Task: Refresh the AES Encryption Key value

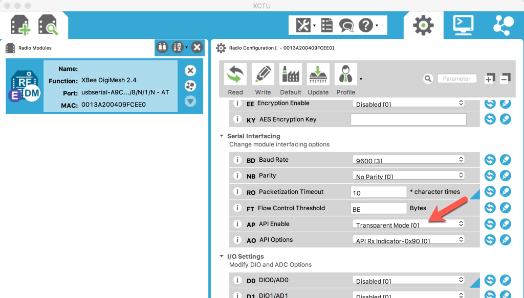Action: 490,119
